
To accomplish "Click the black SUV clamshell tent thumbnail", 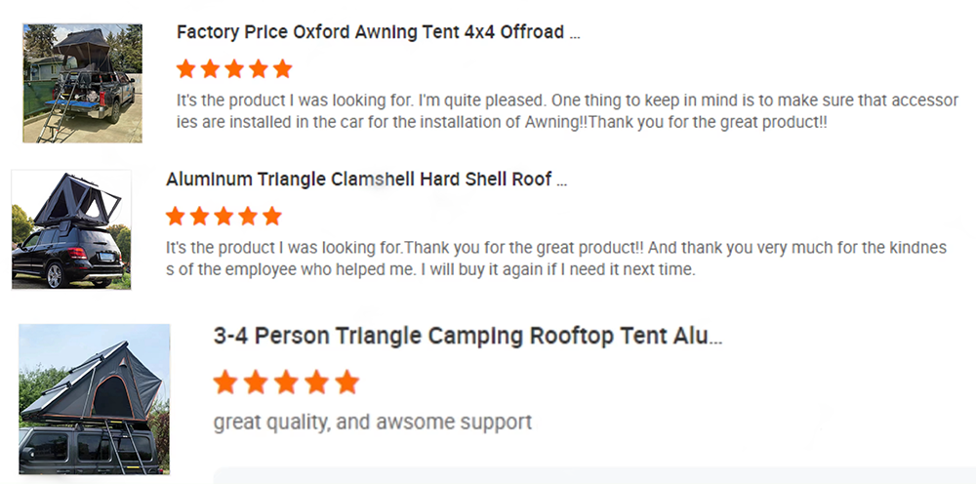I will (71, 230).
